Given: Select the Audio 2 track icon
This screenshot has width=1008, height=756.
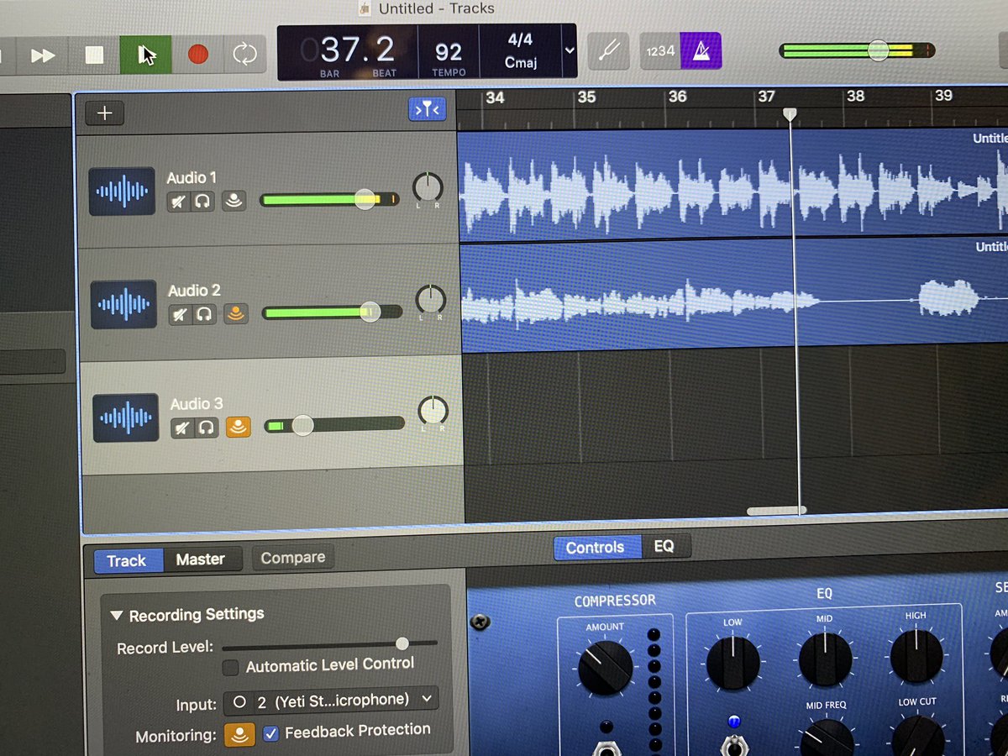Looking at the screenshot, I should tap(124, 303).
